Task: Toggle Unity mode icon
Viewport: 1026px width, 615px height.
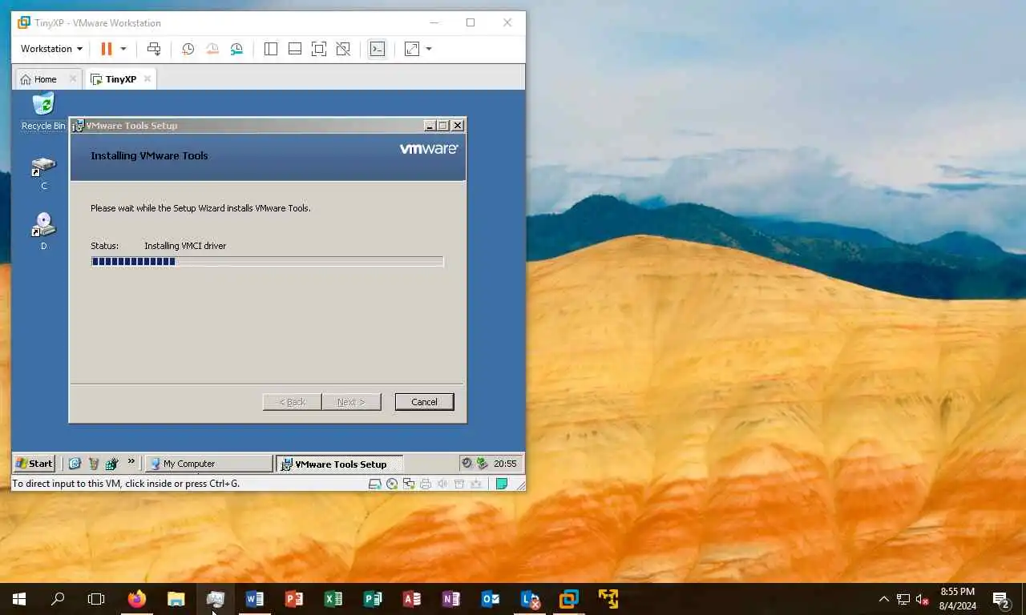Action: point(343,49)
